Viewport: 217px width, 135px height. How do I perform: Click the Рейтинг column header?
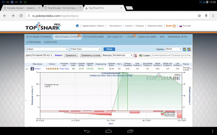[52, 64]
